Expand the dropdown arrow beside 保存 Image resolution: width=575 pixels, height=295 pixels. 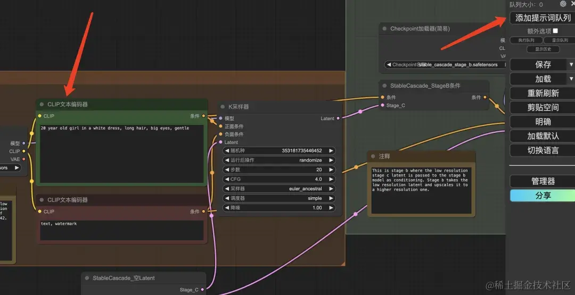click(x=571, y=64)
